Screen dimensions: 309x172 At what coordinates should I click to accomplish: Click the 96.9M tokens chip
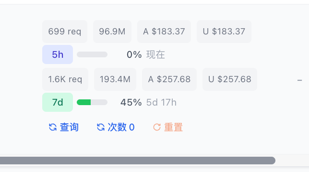coord(112,32)
